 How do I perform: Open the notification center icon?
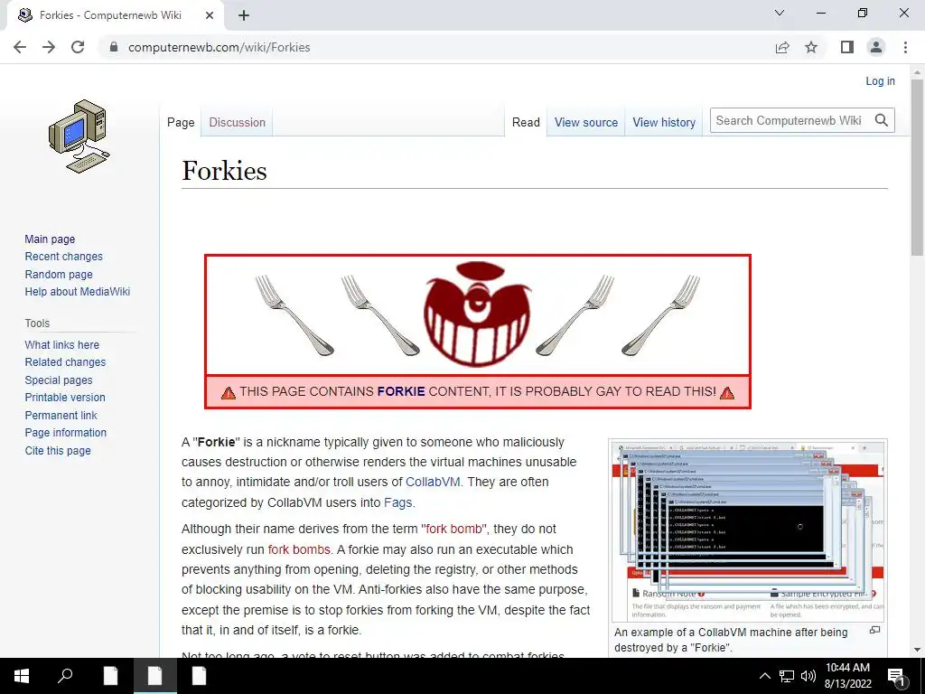(x=897, y=677)
